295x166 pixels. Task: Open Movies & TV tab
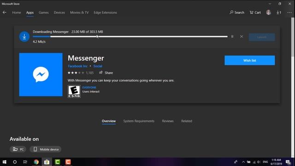pyautogui.click(x=79, y=12)
